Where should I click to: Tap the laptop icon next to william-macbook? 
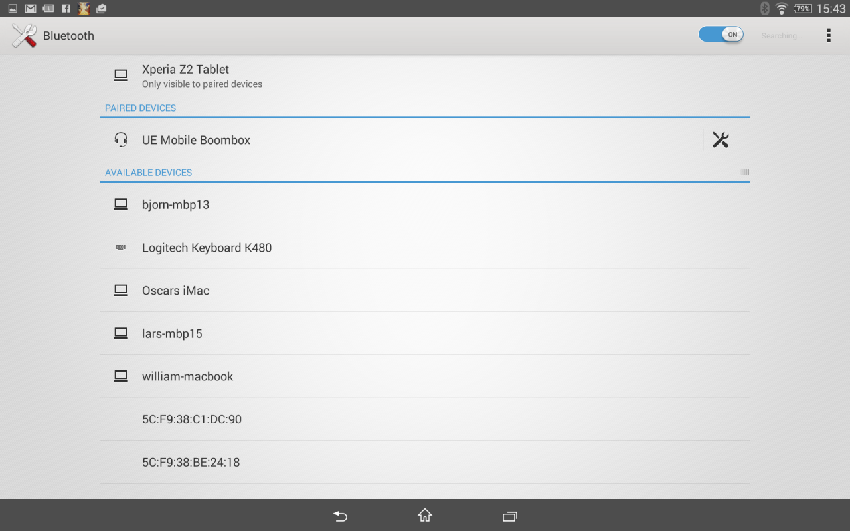pyautogui.click(x=121, y=376)
